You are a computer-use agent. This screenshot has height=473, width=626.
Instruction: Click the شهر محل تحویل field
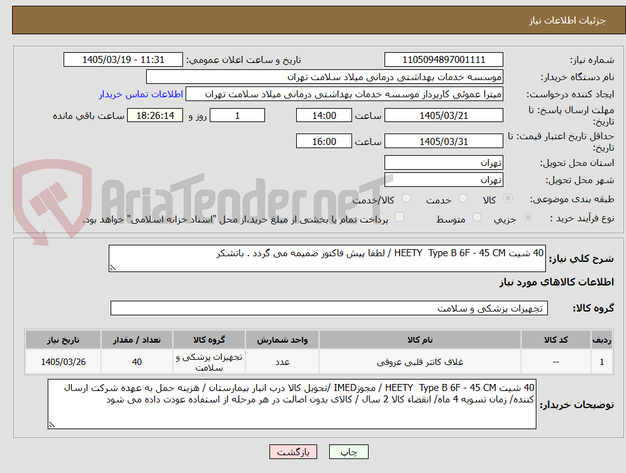coord(444,180)
